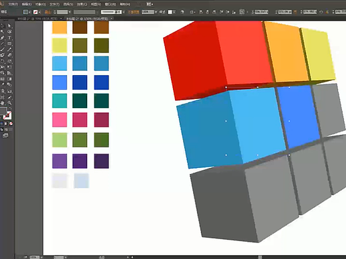
Task: Open the 帮助(H) menu
Action: click(x=124, y=4)
